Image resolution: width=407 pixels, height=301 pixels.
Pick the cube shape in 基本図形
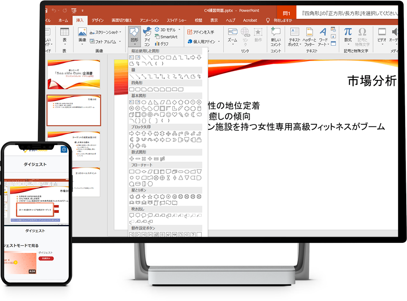[132, 115]
